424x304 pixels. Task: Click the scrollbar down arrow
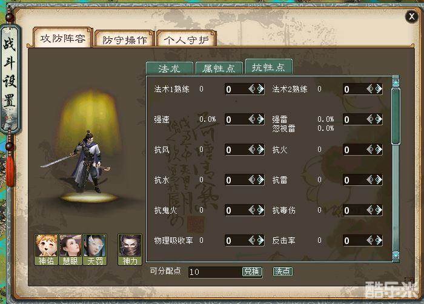[x=396, y=256]
